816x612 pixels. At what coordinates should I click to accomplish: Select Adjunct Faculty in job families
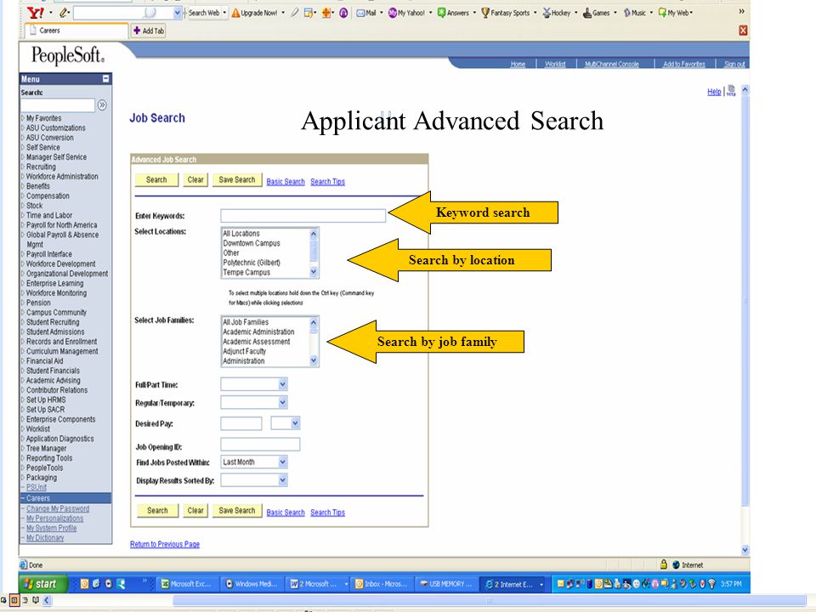[x=244, y=351]
